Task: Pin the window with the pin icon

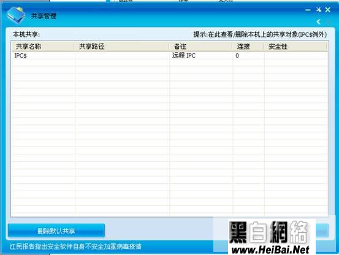Action: click(x=319, y=10)
